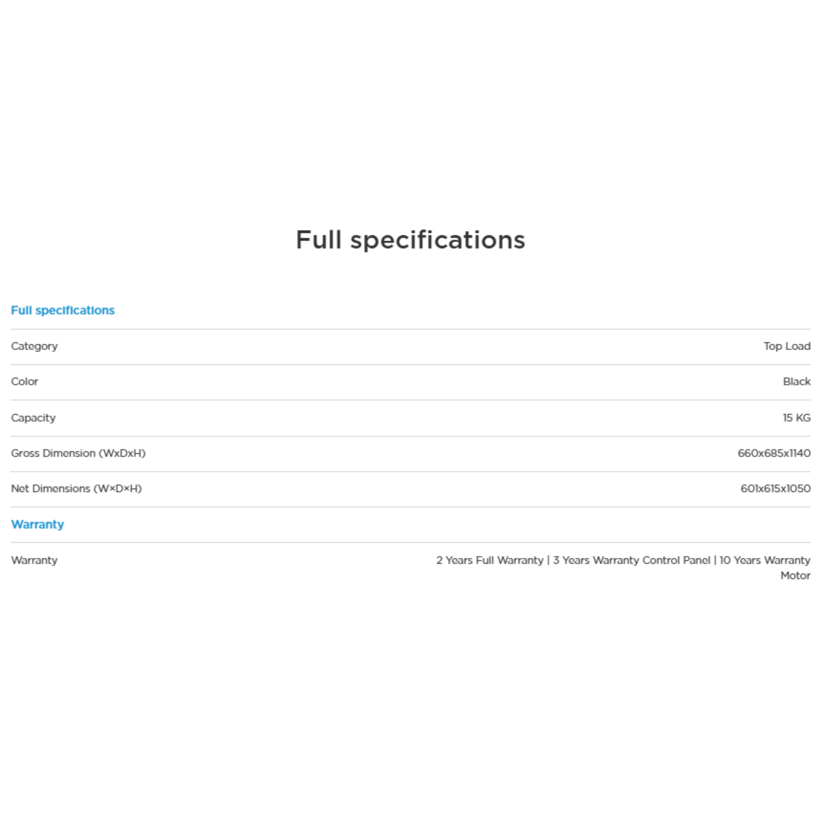
Task: Click the 3 Years Warranty Control Panel text
Action: coord(632,560)
